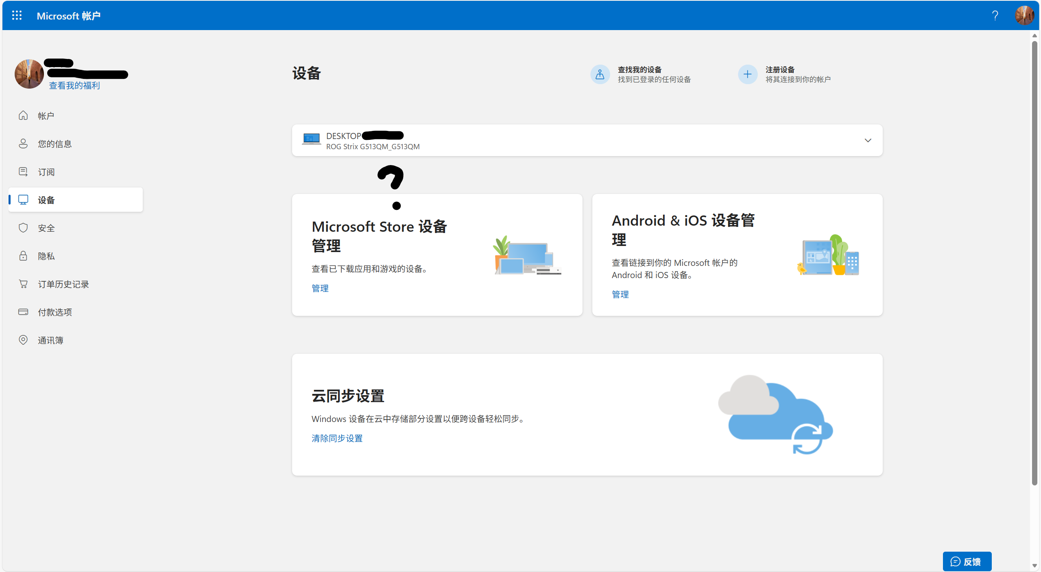Open the app launcher grid
Screen dimensions: 1041x572
point(17,15)
